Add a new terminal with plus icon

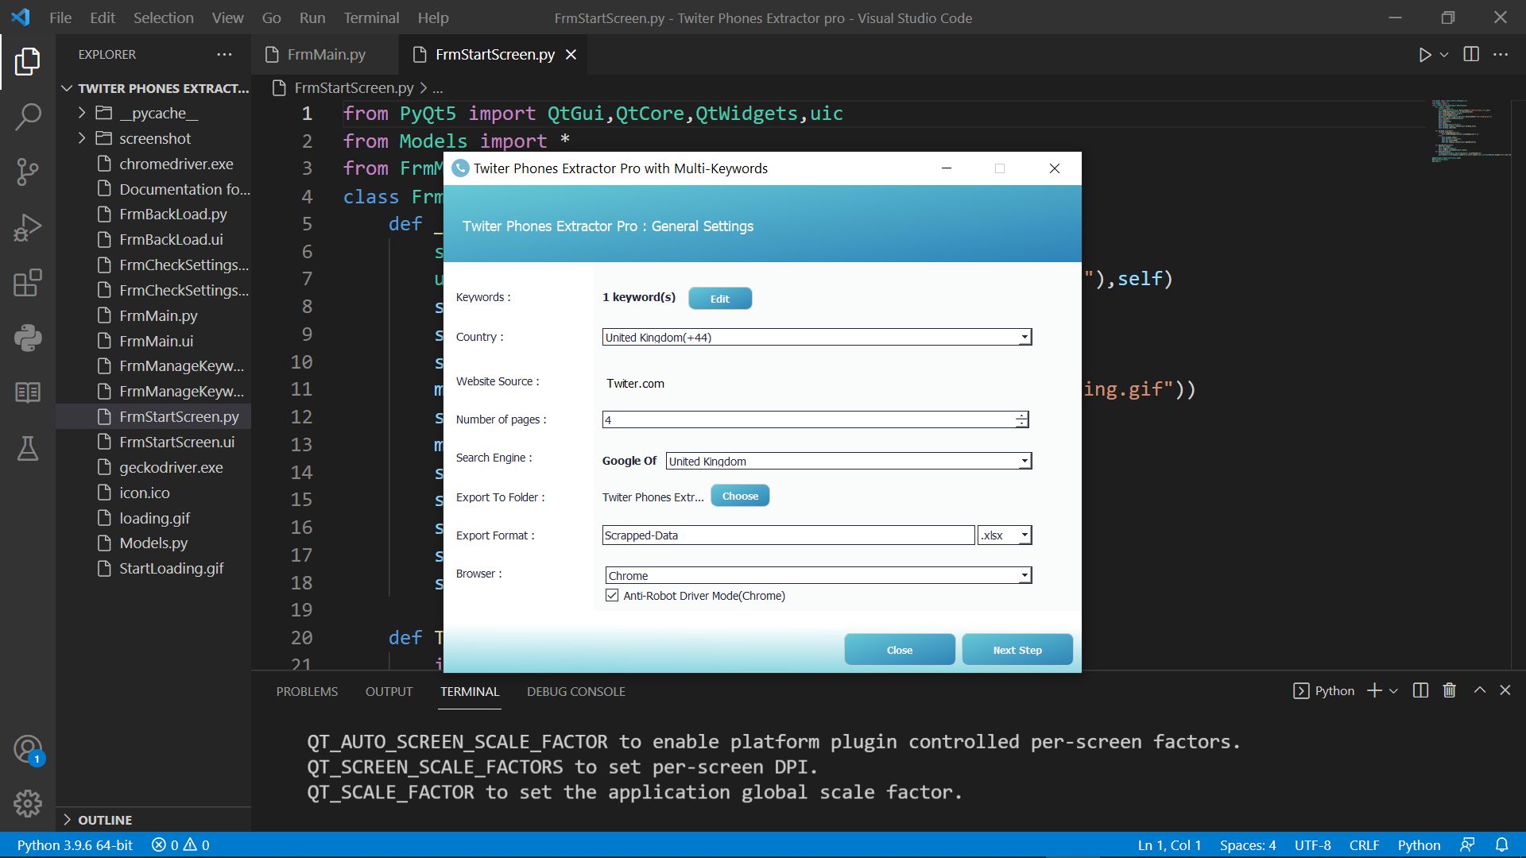point(1374,690)
